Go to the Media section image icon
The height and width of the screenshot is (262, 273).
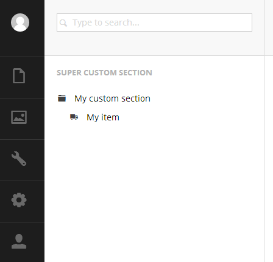pyautogui.click(x=19, y=117)
